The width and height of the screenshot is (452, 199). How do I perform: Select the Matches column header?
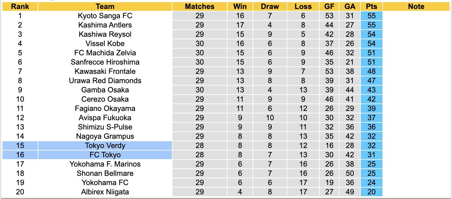point(199,6)
